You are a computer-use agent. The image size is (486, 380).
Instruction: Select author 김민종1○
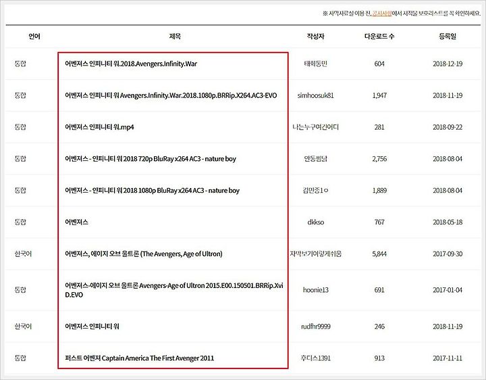(x=315, y=191)
